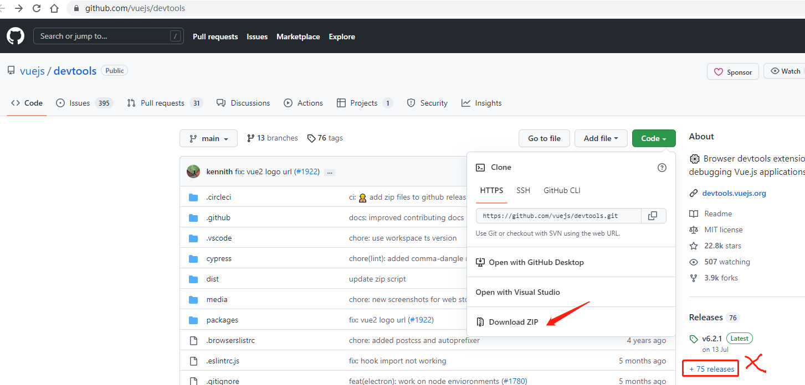Click the browser back arrow

coord(3,8)
